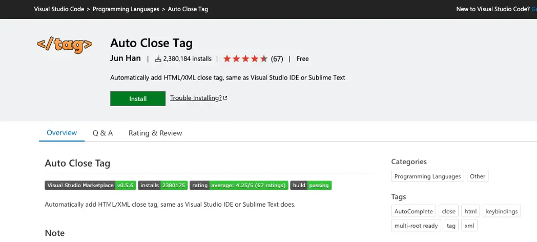537x242 pixels.
Task: Click the AutoComplete tag
Action: 414,211
